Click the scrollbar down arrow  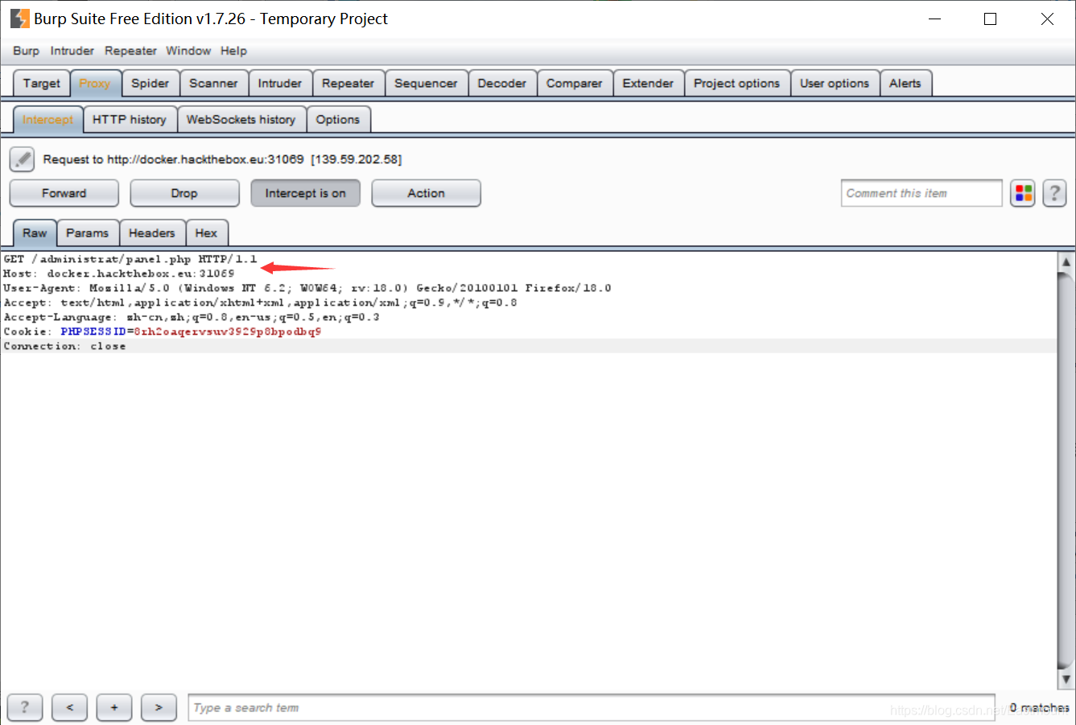click(x=1066, y=680)
